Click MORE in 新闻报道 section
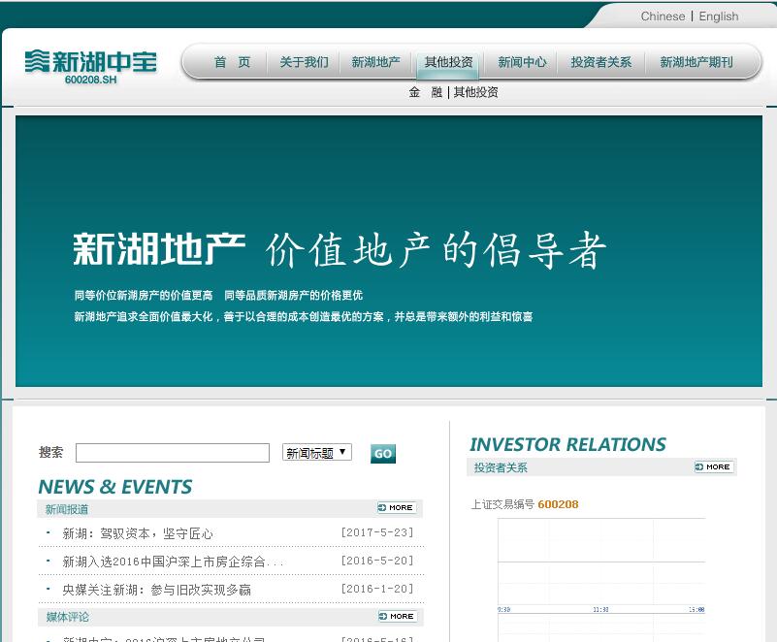777x642 pixels. pyautogui.click(x=397, y=508)
